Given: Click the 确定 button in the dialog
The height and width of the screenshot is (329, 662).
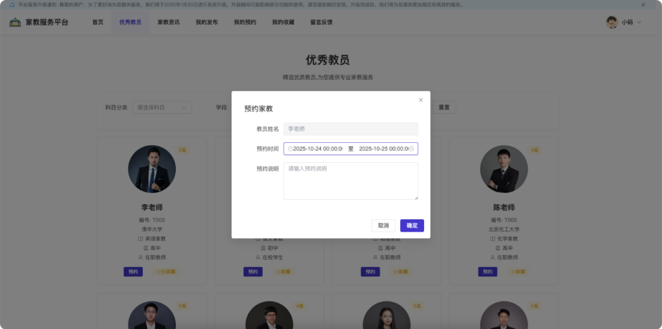Looking at the screenshot, I should pos(412,225).
